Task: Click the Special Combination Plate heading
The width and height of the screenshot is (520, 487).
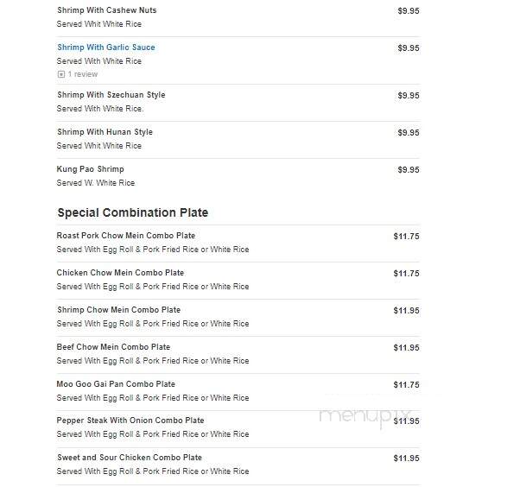Action: (133, 212)
